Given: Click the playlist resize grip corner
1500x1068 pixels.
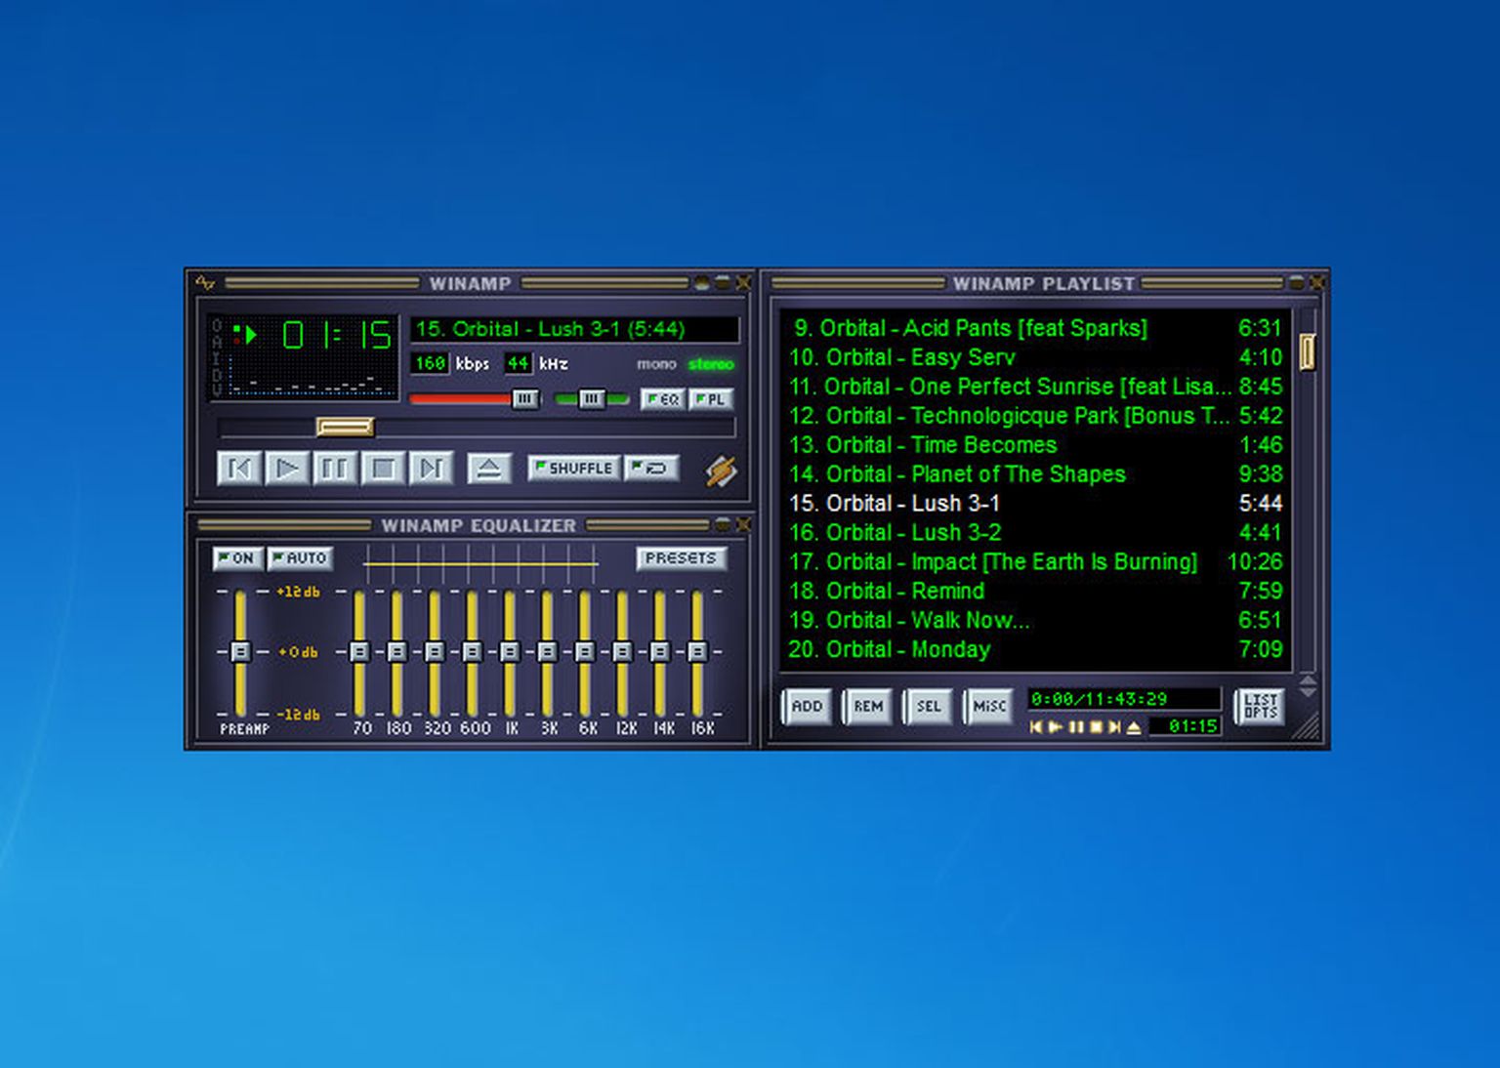Looking at the screenshot, I should (1308, 727).
